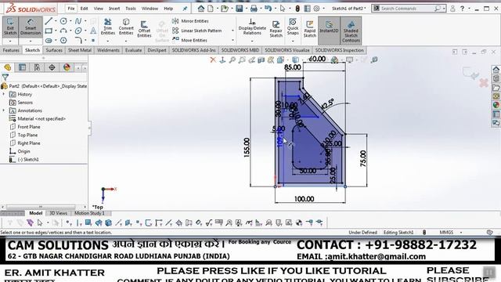
Task: Toggle Shaded Sketch Contours
Action: click(x=351, y=31)
